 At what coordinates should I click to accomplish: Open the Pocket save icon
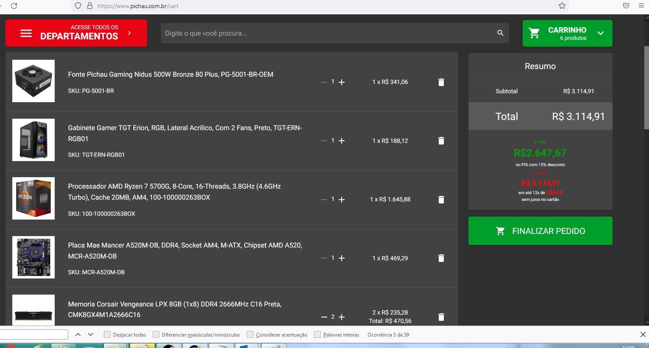point(626,6)
